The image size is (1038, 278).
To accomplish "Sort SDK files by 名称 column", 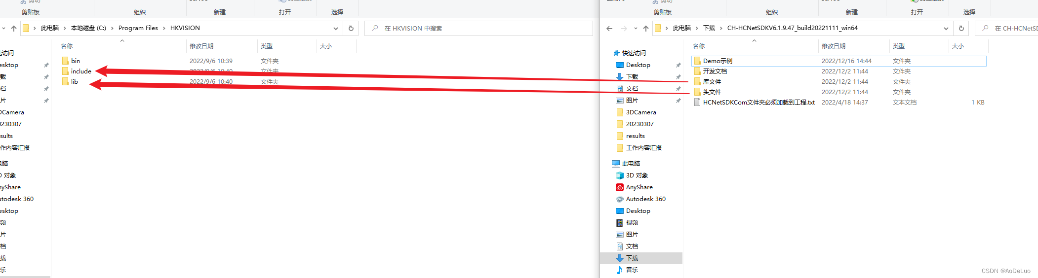I will click(x=699, y=46).
